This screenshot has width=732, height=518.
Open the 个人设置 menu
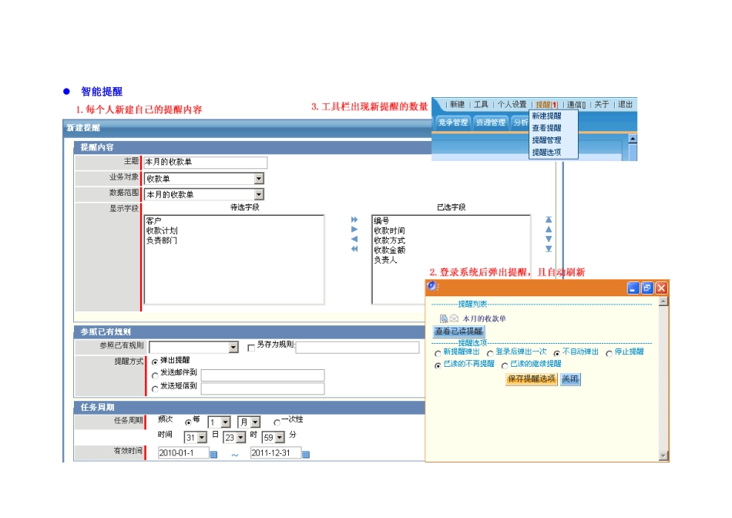pyautogui.click(x=512, y=104)
